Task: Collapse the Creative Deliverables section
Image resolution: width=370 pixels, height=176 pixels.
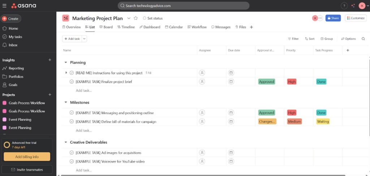Action: point(66,142)
